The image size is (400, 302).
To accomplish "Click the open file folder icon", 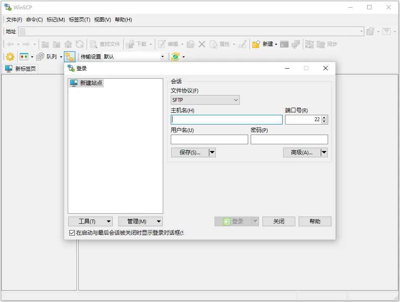I will tap(190, 44).
